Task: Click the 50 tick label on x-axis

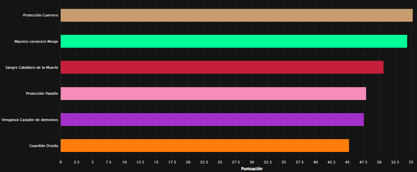Action: click(379, 162)
